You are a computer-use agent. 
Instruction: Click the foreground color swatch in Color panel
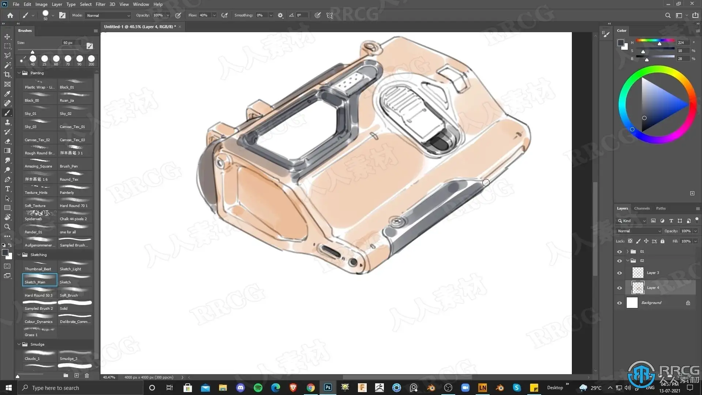pyautogui.click(x=620, y=42)
